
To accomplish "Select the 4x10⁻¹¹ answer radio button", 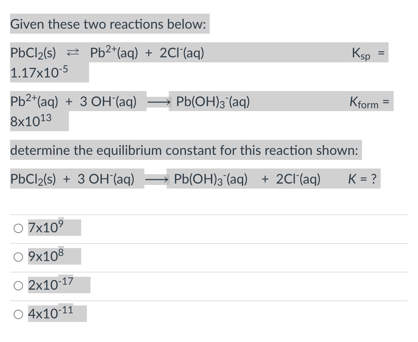I will click(x=18, y=314).
